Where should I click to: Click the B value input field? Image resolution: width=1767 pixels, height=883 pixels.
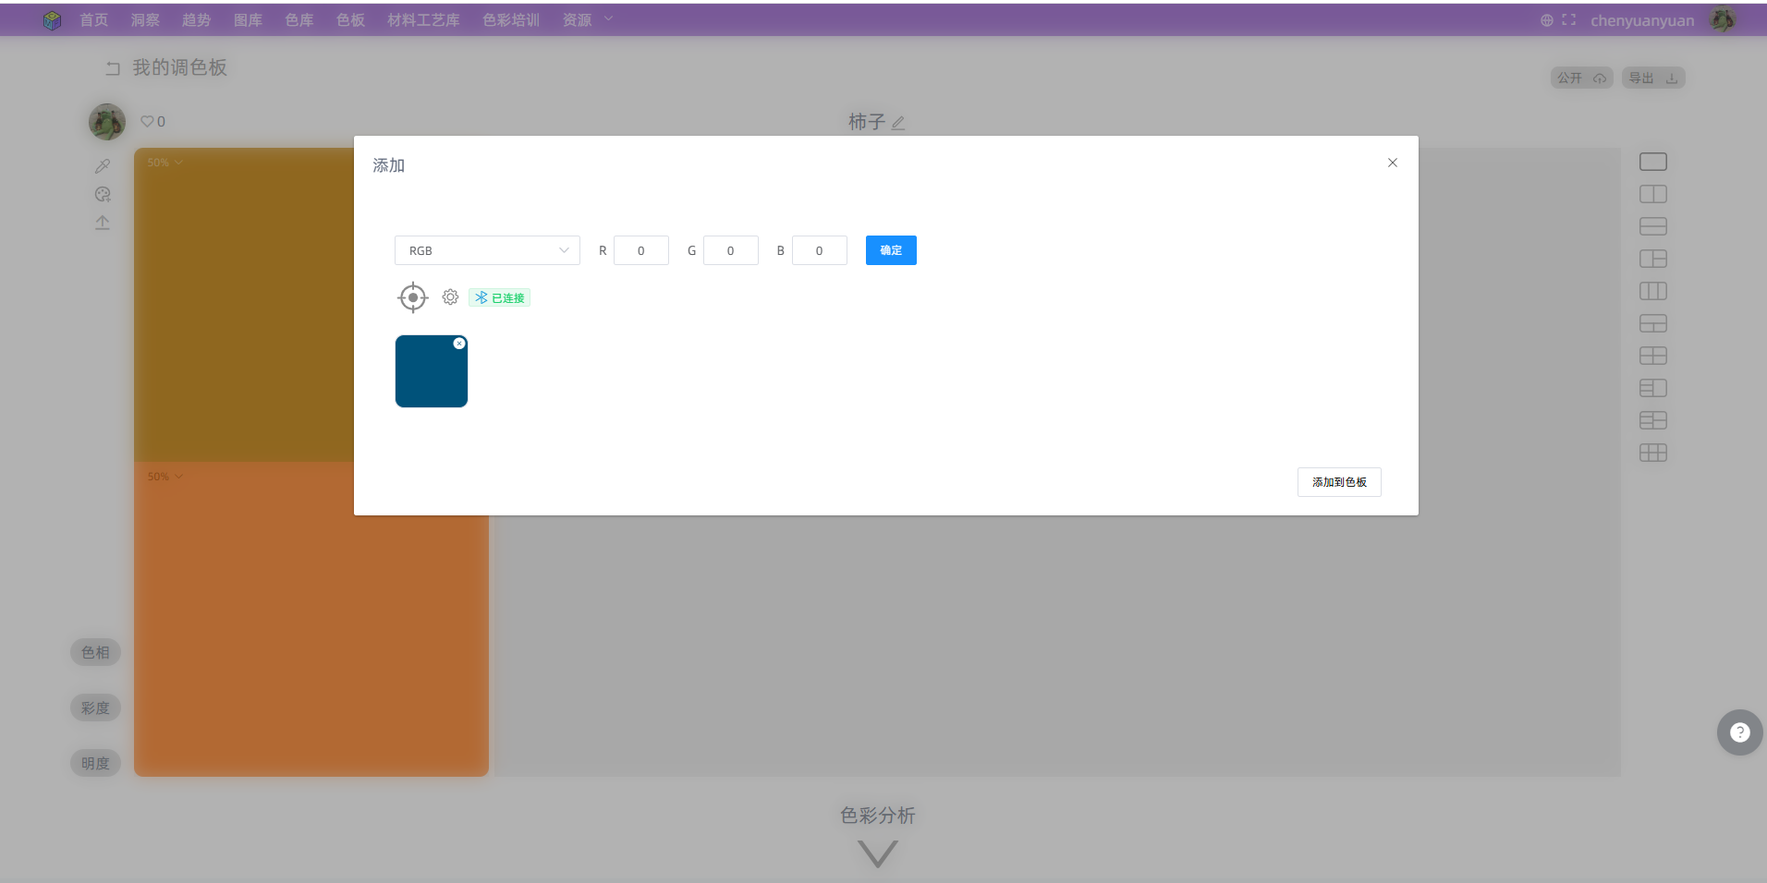tap(819, 250)
